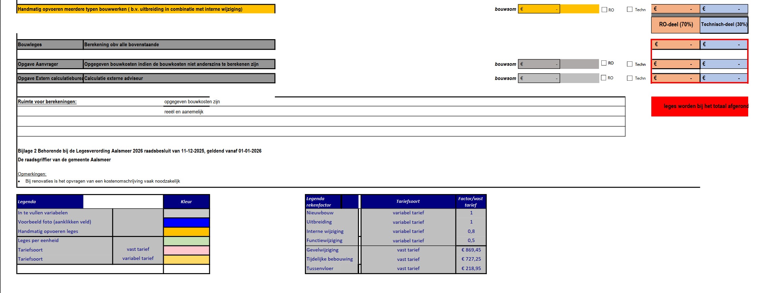Select the orange Handmatig opvoeren leges swatch
Image resolution: width=758 pixels, height=293 pixels.
(186, 232)
